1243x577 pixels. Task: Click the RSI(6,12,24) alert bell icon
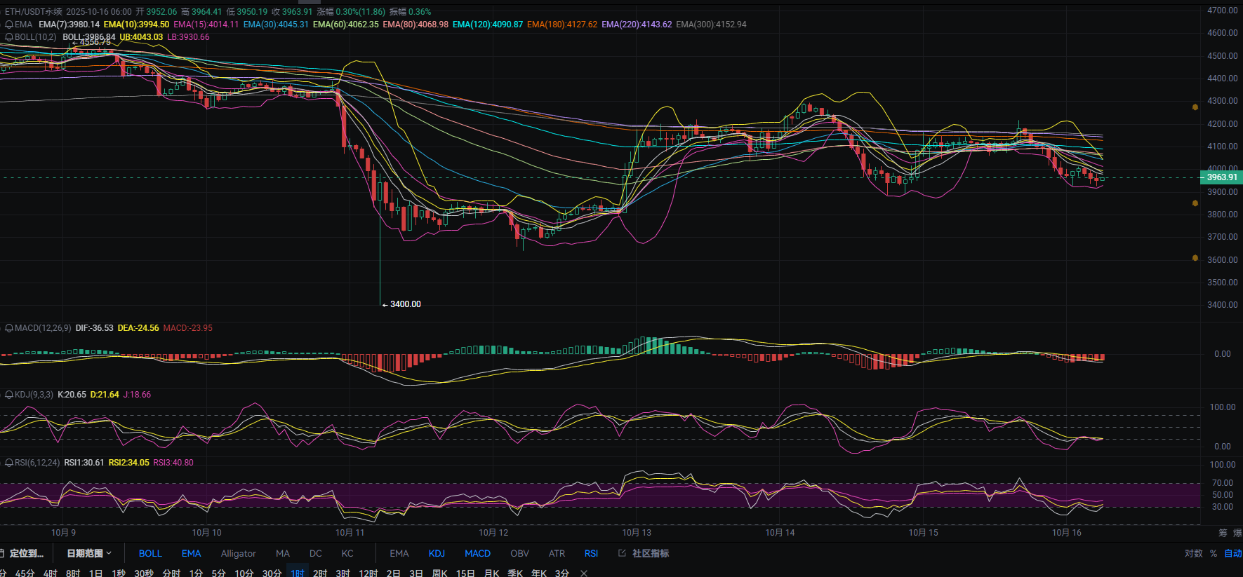9,463
